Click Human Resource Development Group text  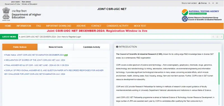coord(203,18)
